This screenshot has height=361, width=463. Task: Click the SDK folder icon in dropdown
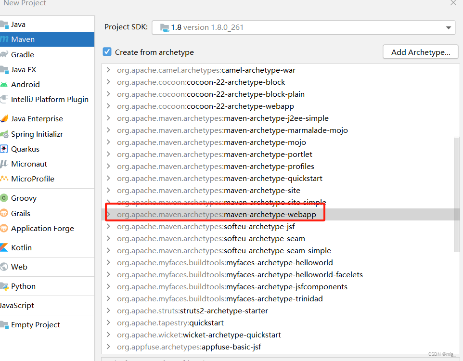(x=165, y=28)
